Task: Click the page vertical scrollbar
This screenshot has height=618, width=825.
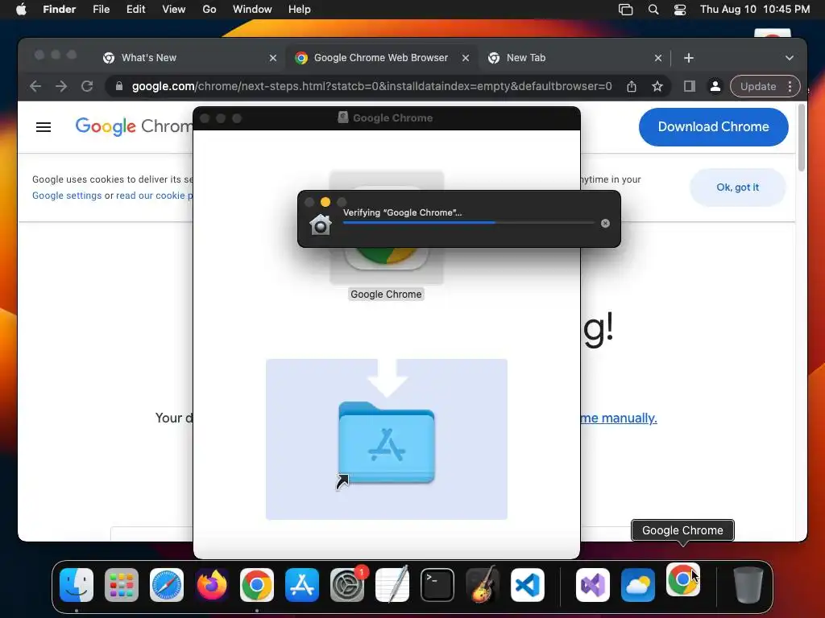Action: click(x=802, y=138)
